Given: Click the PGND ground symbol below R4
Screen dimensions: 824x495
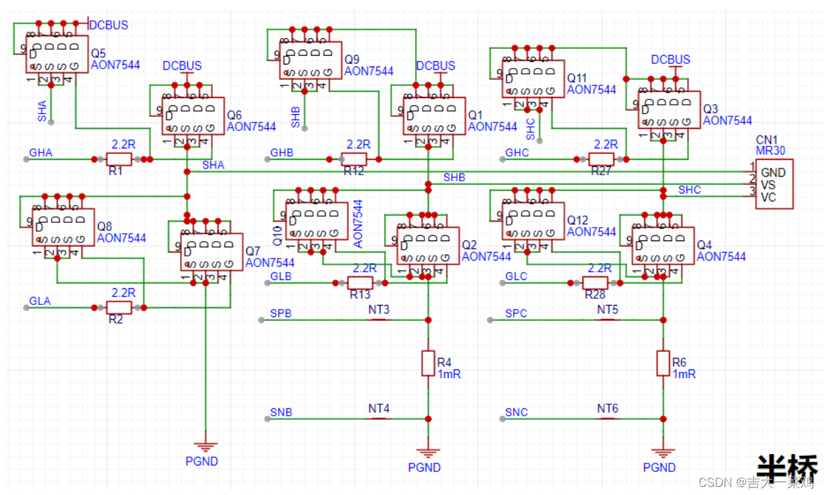Looking at the screenshot, I should [428, 453].
